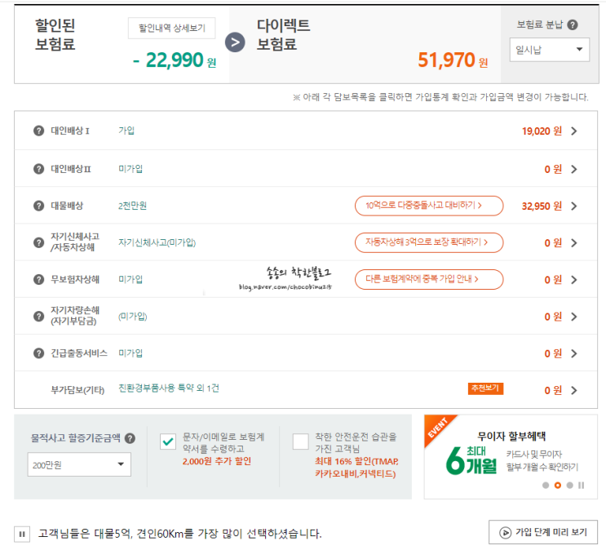The width and height of the screenshot is (606, 559).
Task: Click the 무이자 할부혜택 event banner
Action: 510,453
